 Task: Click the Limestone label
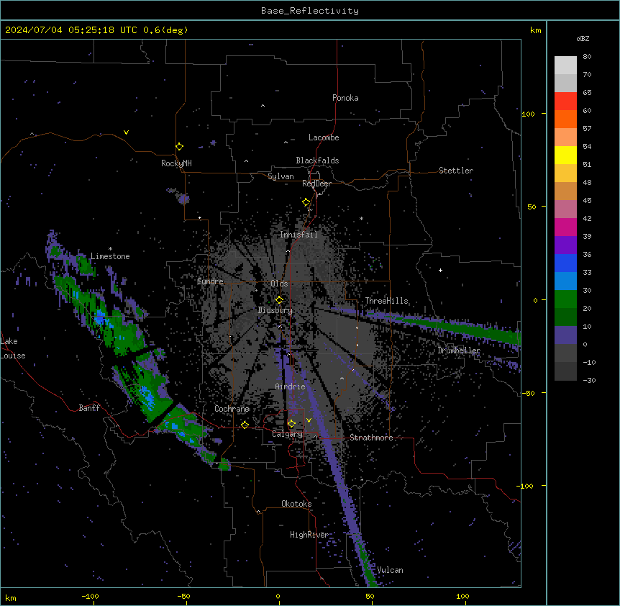point(110,256)
